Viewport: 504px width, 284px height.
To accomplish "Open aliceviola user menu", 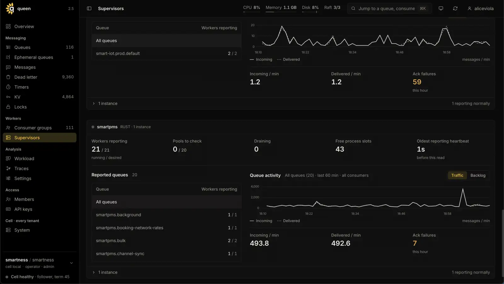I will pos(480,8).
